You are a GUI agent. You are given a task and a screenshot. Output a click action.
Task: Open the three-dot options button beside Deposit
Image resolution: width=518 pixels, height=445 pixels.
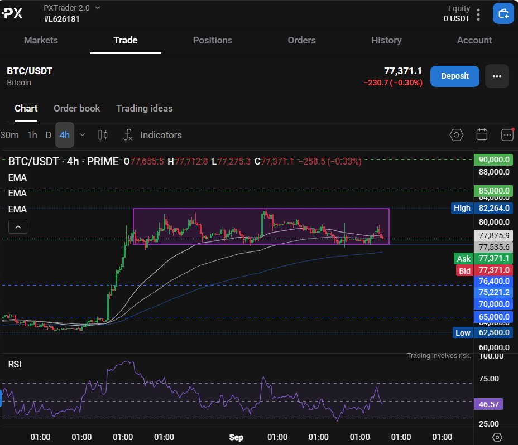(497, 76)
